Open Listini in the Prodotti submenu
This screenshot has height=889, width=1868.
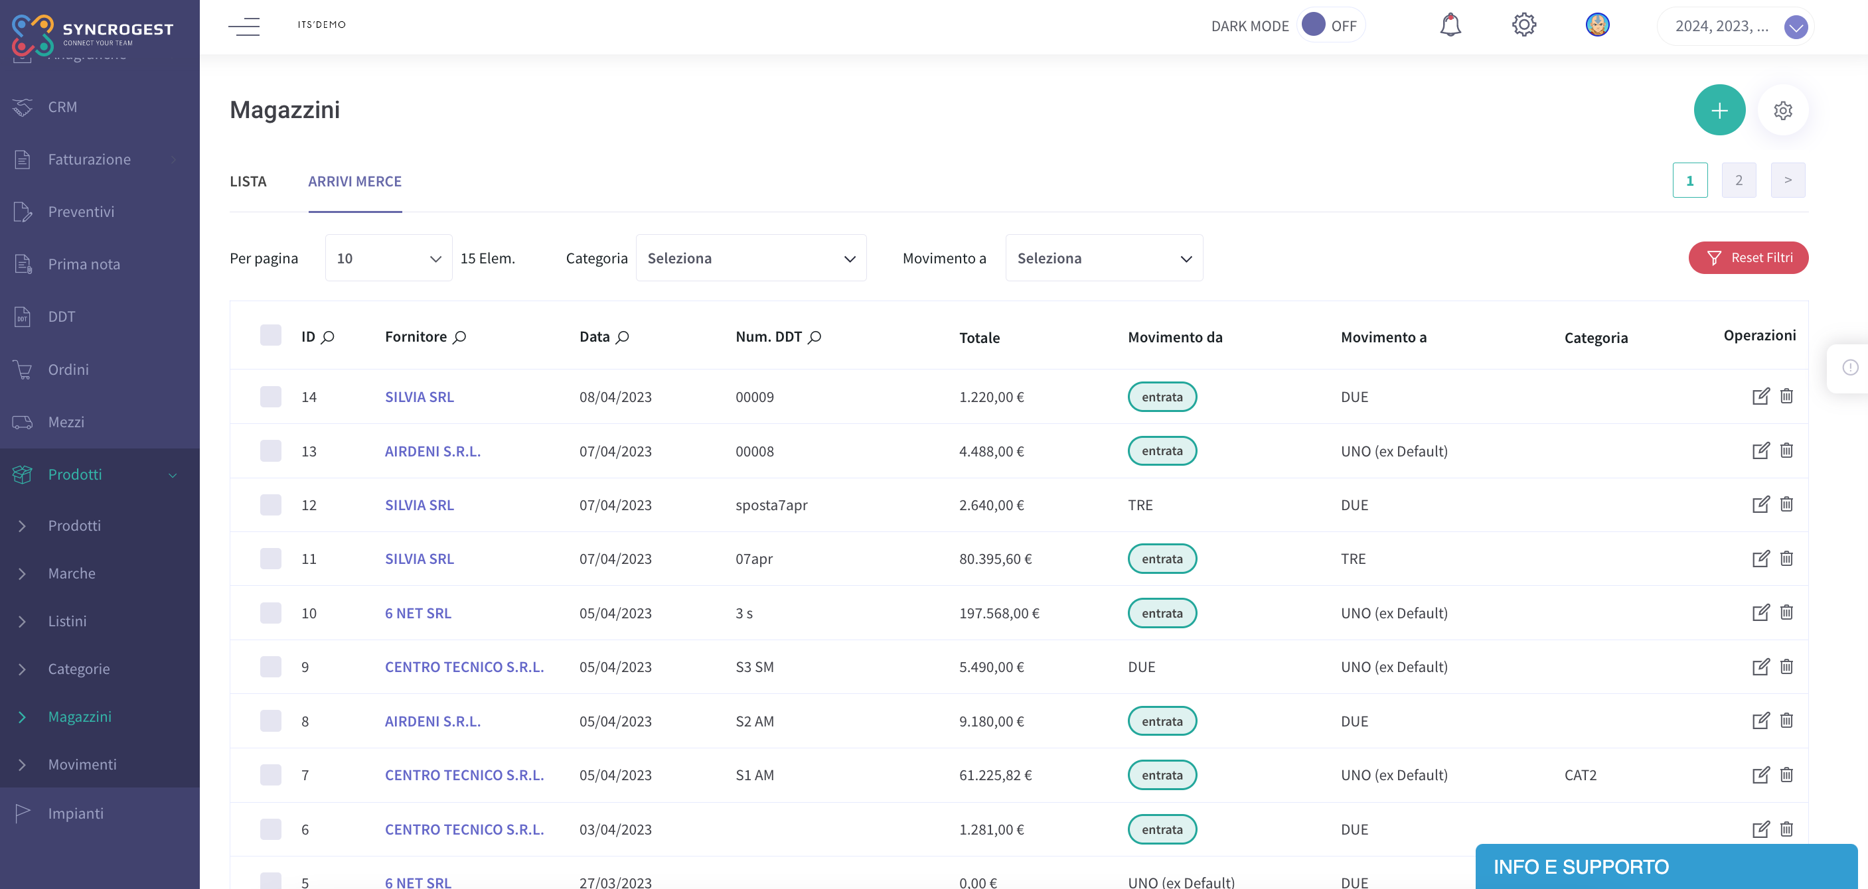click(x=68, y=621)
